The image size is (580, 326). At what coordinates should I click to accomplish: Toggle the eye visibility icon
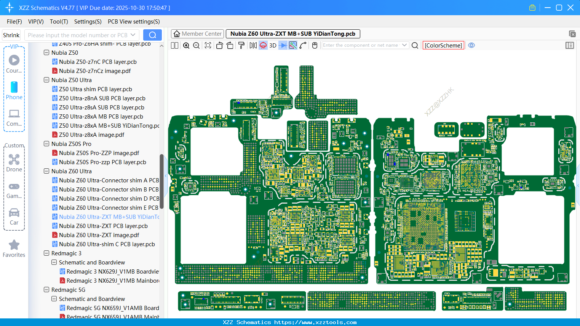pyautogui.click(x=471, y=45)
